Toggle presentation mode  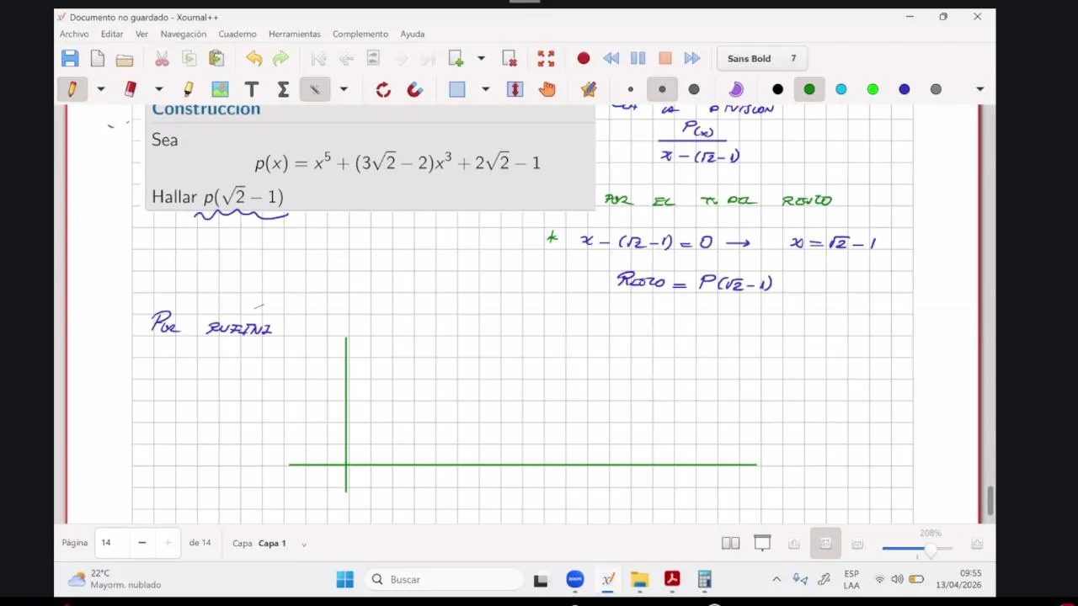click(762, 544)
